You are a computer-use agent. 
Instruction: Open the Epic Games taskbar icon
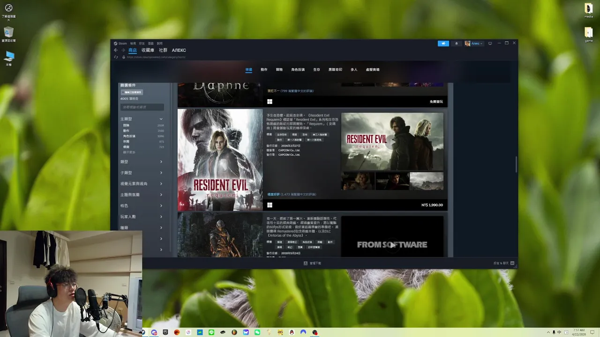point(165,332)
